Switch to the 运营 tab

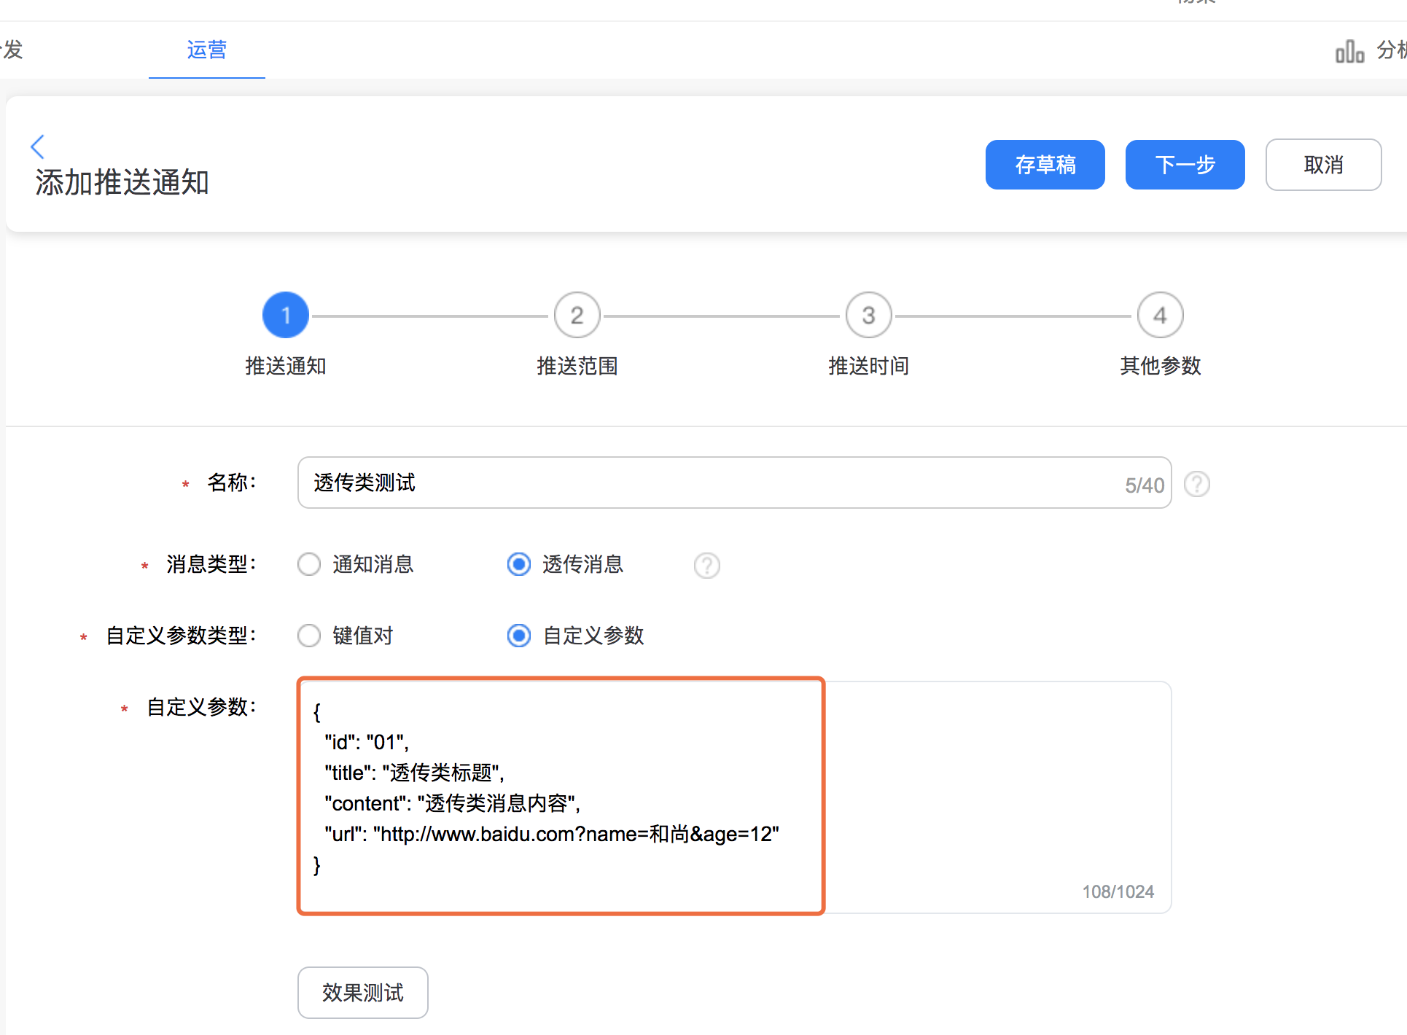click(206, 50)
